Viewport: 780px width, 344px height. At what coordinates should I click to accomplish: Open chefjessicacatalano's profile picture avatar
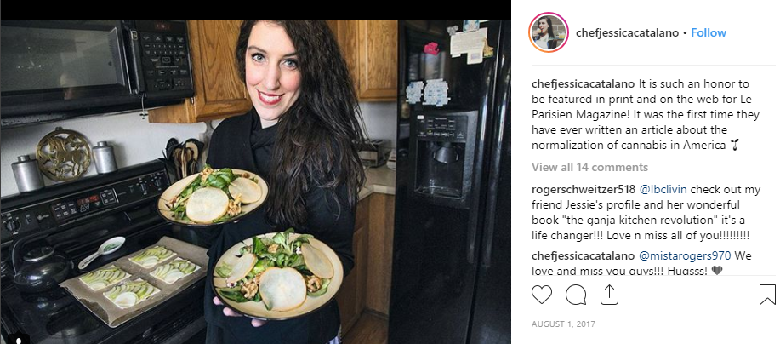coord(549,33)
